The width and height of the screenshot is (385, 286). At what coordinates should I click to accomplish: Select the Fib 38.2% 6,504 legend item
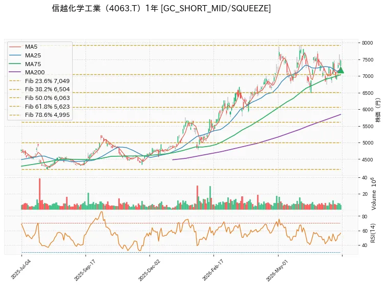coord(39,89)
